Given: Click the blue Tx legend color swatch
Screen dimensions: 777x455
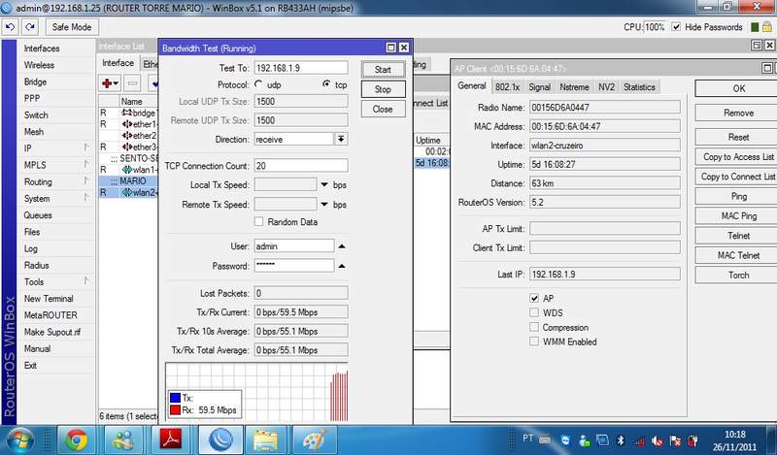Looking at the screenshot, I should pos(175,398).
